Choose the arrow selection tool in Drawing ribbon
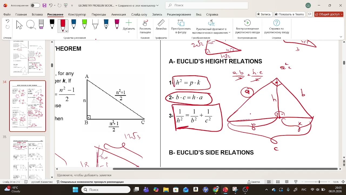 19,25
